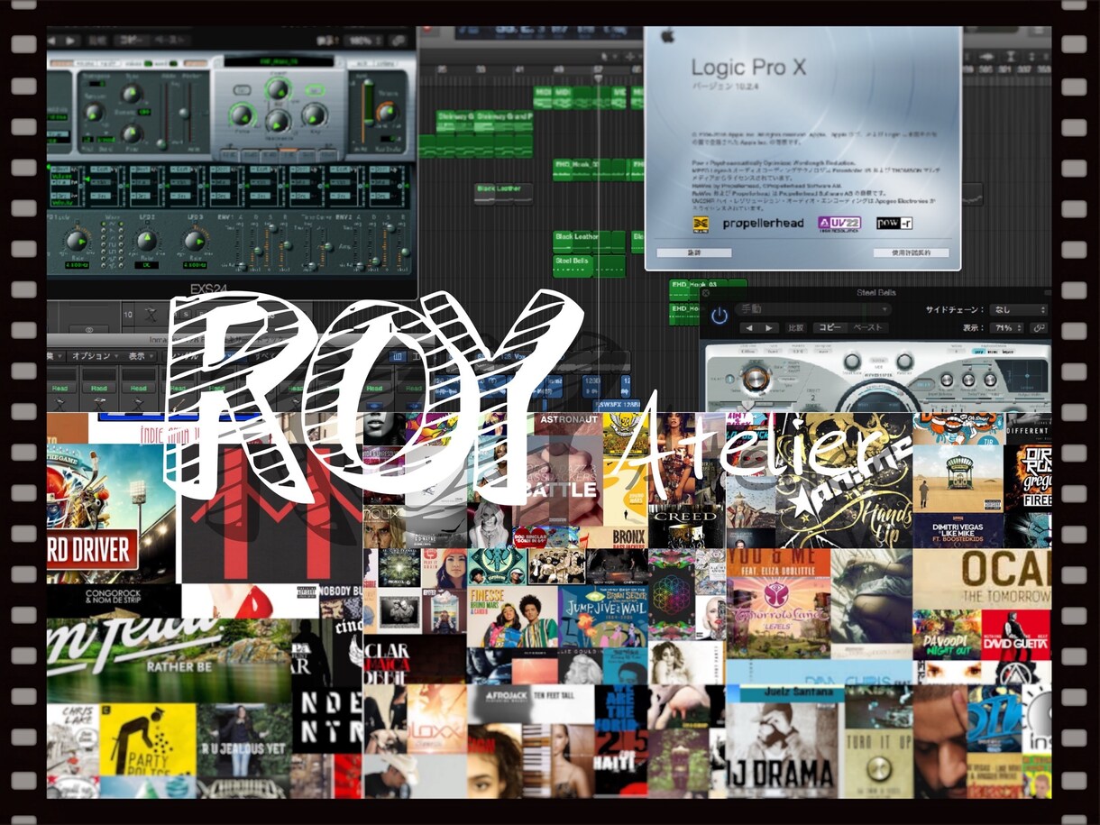Image resolution: width=1100 pixels, height=825 pixels.
Task: Click the propellerhead logo
Action: point(763,223)
